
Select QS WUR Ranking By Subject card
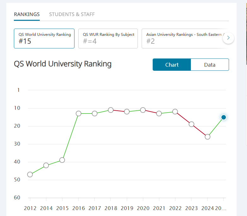pos(108,38)
